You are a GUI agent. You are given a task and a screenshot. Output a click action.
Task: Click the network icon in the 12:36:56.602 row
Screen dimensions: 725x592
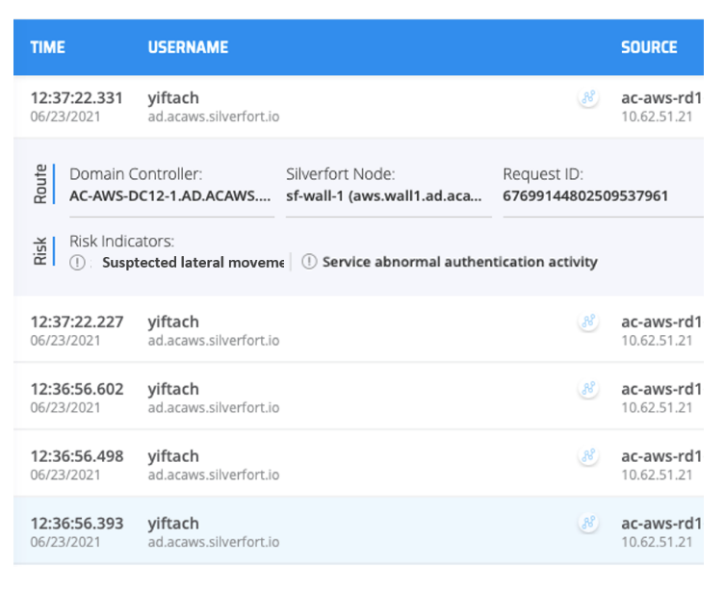click(x=587, y=389)
